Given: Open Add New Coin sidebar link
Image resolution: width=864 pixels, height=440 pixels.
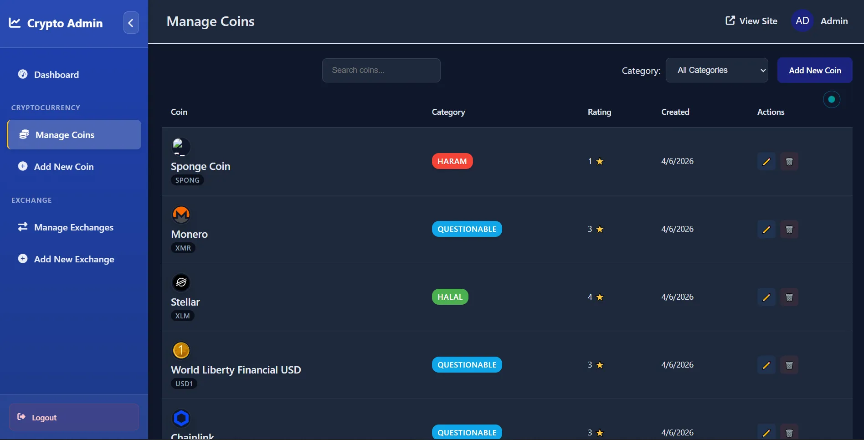Looking at the screenshot, I should (x=74, y=167).
